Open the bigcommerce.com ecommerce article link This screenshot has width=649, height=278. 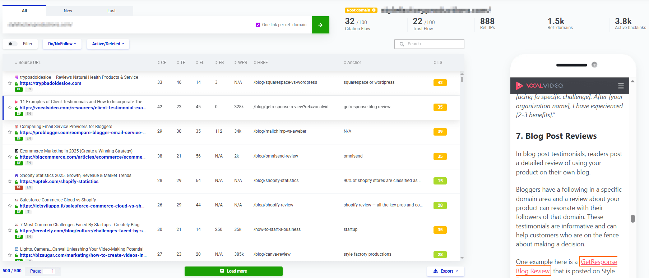83,157
